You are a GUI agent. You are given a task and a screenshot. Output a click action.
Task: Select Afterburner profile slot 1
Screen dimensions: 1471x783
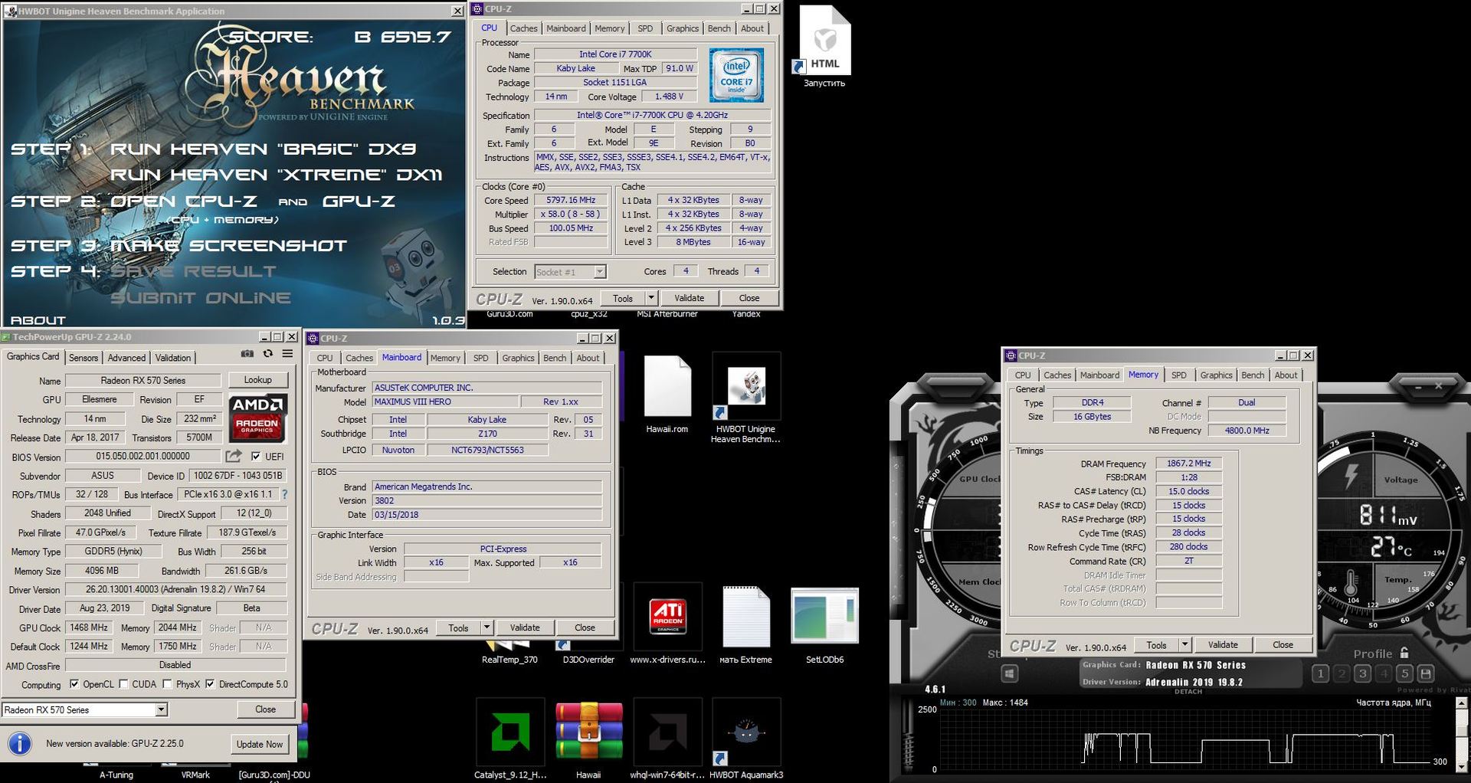click(x=1320, y=673)
